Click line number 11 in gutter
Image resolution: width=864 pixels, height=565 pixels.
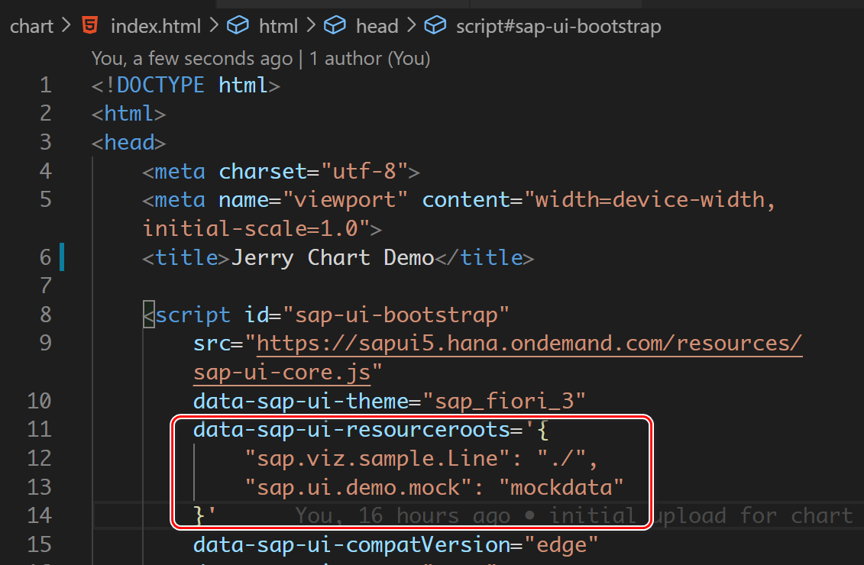(39, 430)
